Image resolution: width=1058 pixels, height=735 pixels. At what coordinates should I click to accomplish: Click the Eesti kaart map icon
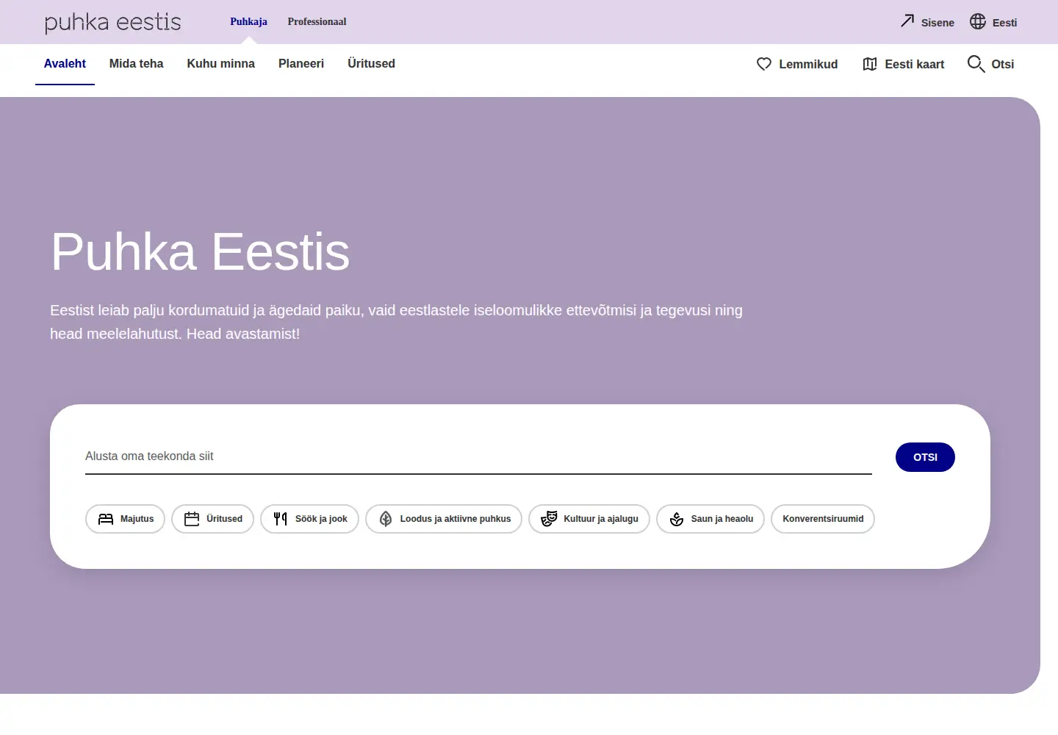[x=870, y=64]
